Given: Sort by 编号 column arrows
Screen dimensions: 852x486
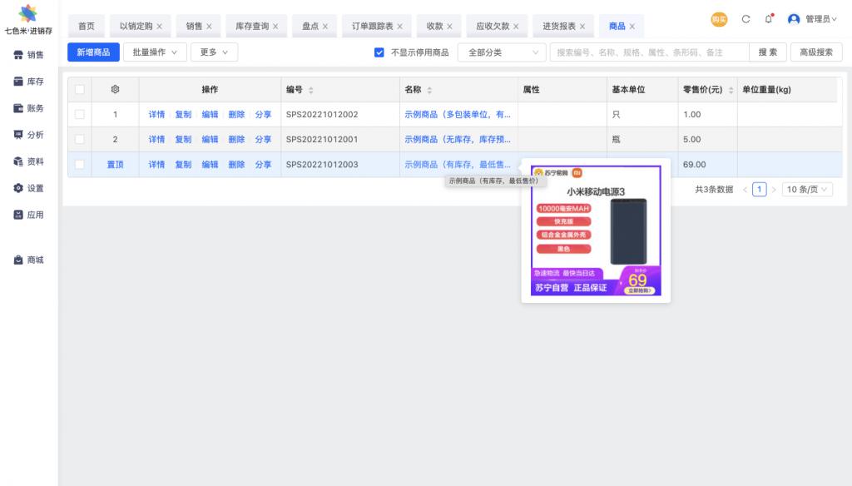Looking at the screenshot, I should point(311,90).
